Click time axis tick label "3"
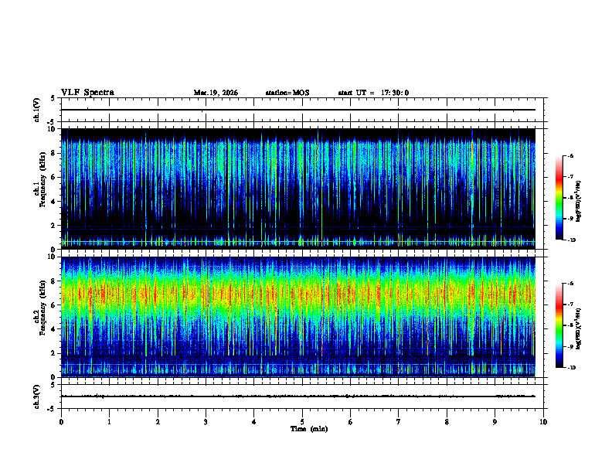The width and height of the screenshot is (612, 473). point(206,422)
